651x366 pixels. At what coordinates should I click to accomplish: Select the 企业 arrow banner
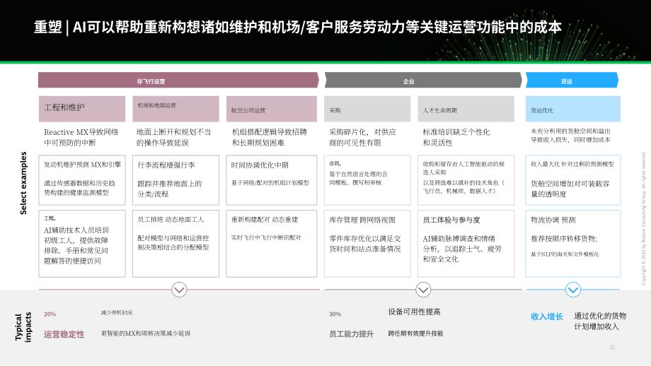pyautogui.click(x=423, y=81)
